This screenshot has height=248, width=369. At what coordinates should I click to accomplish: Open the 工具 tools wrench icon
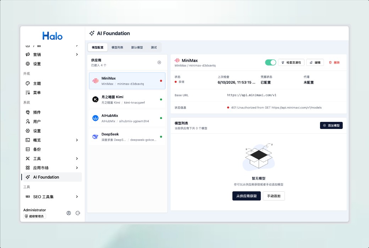click(x=28, y=158)
